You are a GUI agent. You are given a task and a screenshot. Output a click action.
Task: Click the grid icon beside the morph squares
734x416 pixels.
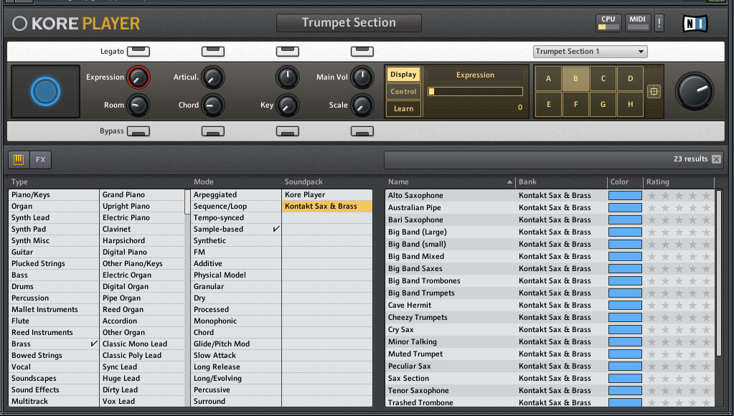coord(654,92)
